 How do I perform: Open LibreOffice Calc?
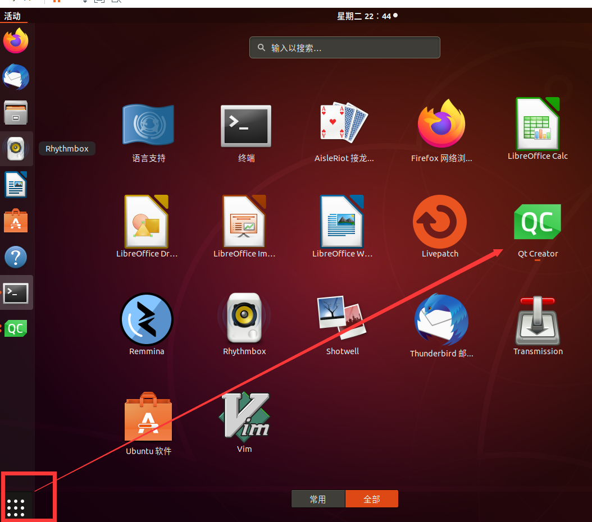[538, 123]
